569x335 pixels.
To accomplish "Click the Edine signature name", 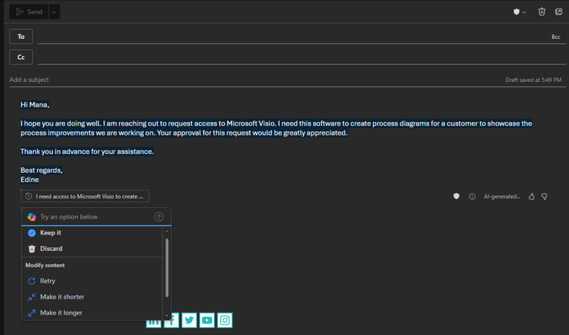I will click(x=30, y=179).
